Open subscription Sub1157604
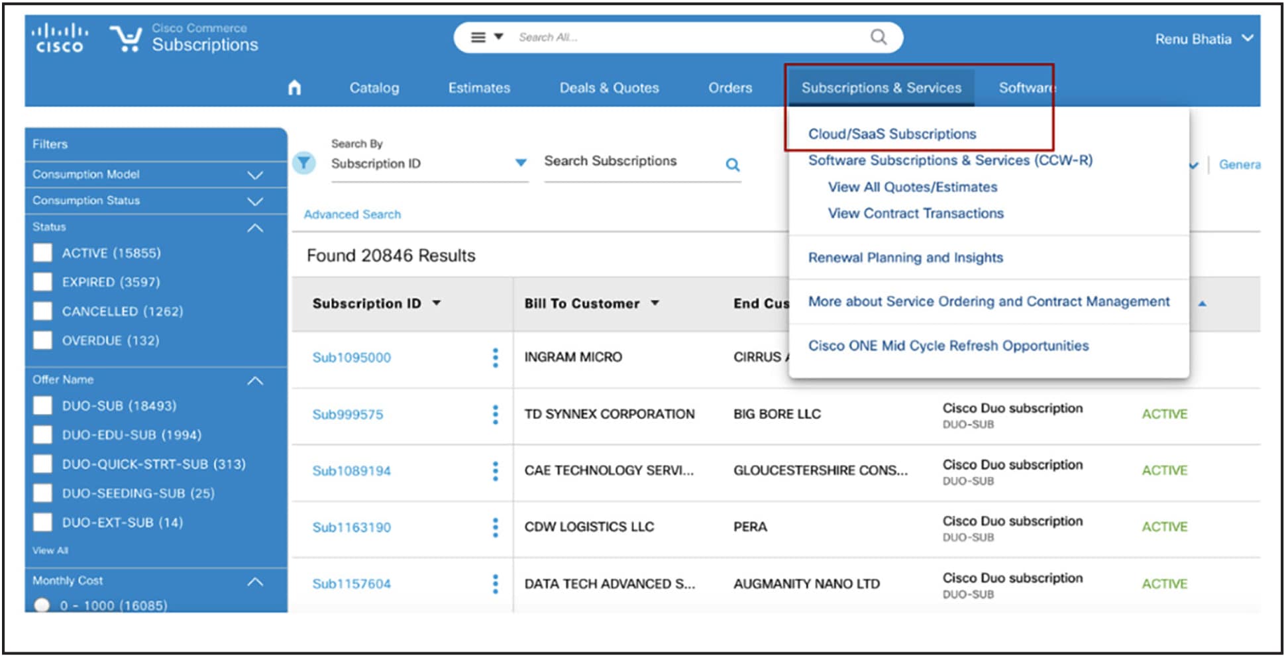 [x=352, y=583]
